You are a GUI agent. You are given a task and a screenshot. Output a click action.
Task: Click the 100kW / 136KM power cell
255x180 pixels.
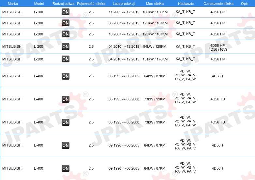point(155,12)
